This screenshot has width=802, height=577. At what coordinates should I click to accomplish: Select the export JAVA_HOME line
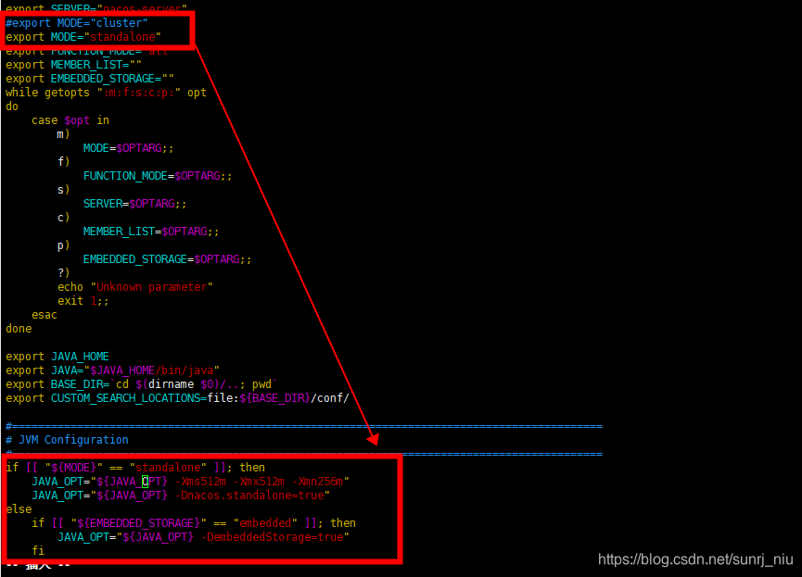(x=56, y=356)
